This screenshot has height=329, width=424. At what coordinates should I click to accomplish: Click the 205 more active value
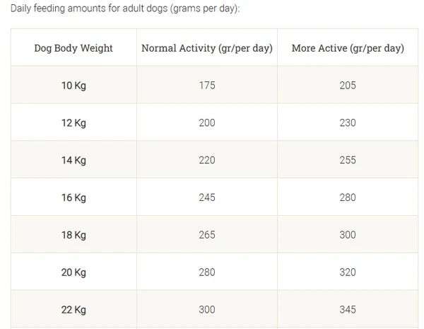pos(348,86)
